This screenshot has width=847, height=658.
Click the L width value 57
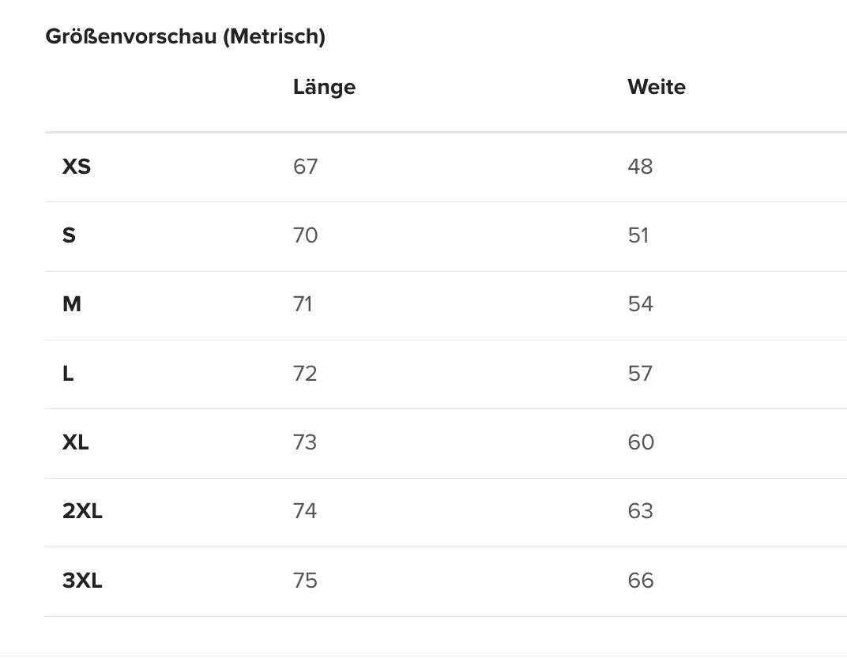[x=640, y=374]
